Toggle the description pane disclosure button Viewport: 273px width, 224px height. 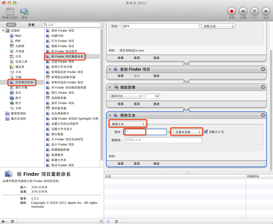12,222
